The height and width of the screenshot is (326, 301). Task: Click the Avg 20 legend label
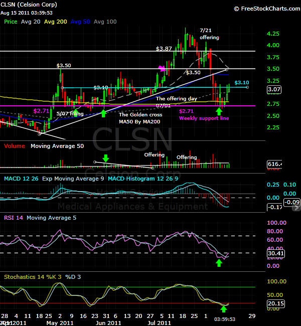[31, 22]
